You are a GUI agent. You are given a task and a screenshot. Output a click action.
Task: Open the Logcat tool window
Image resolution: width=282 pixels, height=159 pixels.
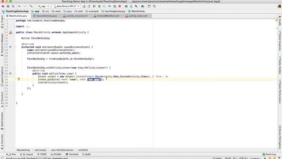click(26, 154)
